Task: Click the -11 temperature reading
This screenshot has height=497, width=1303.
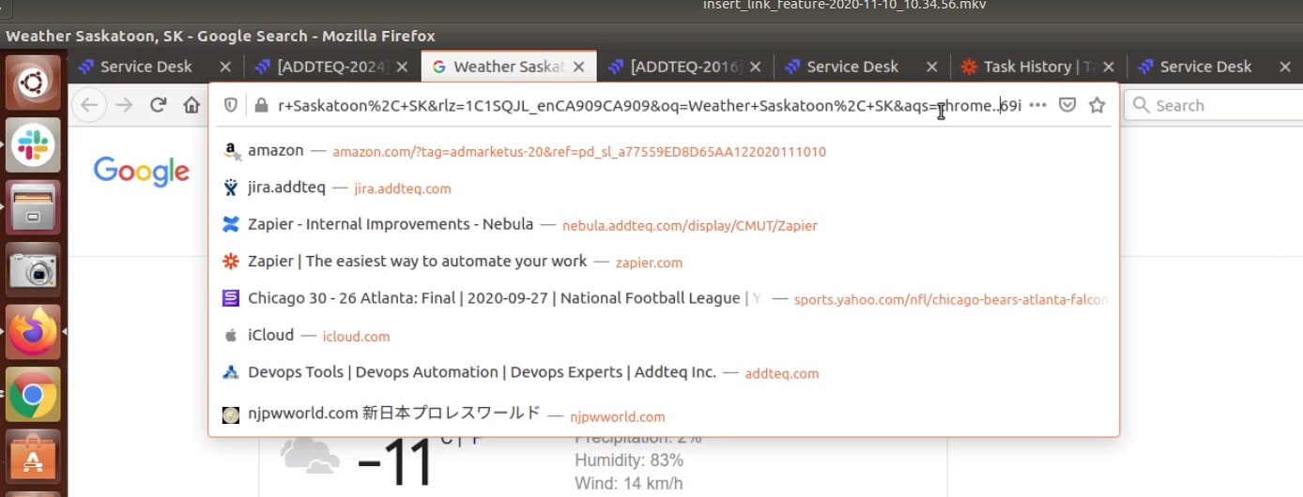Action: tap(394, 460)
